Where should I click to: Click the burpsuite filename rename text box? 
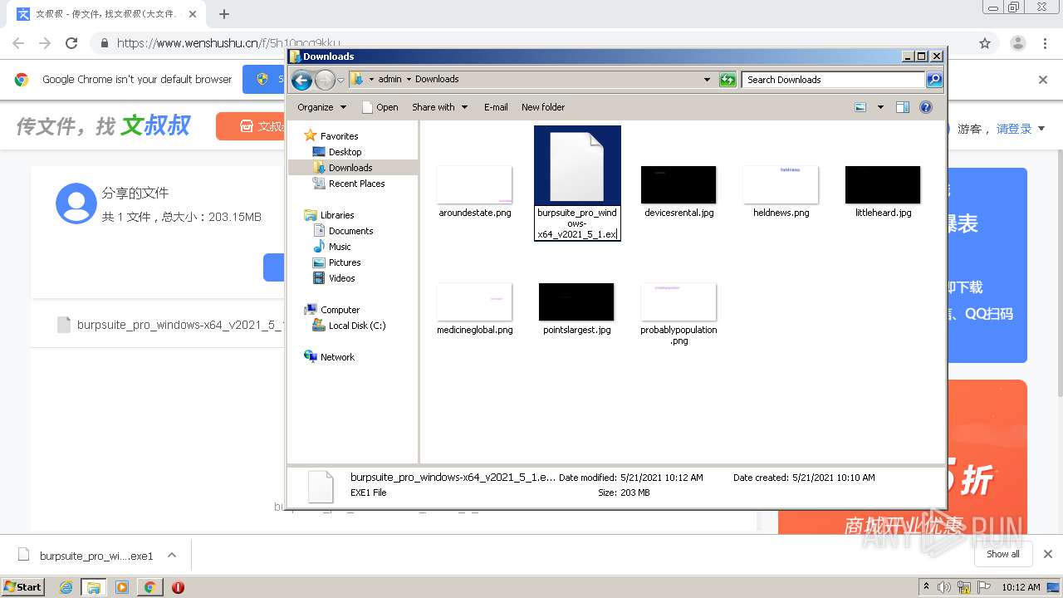[577, 223]
